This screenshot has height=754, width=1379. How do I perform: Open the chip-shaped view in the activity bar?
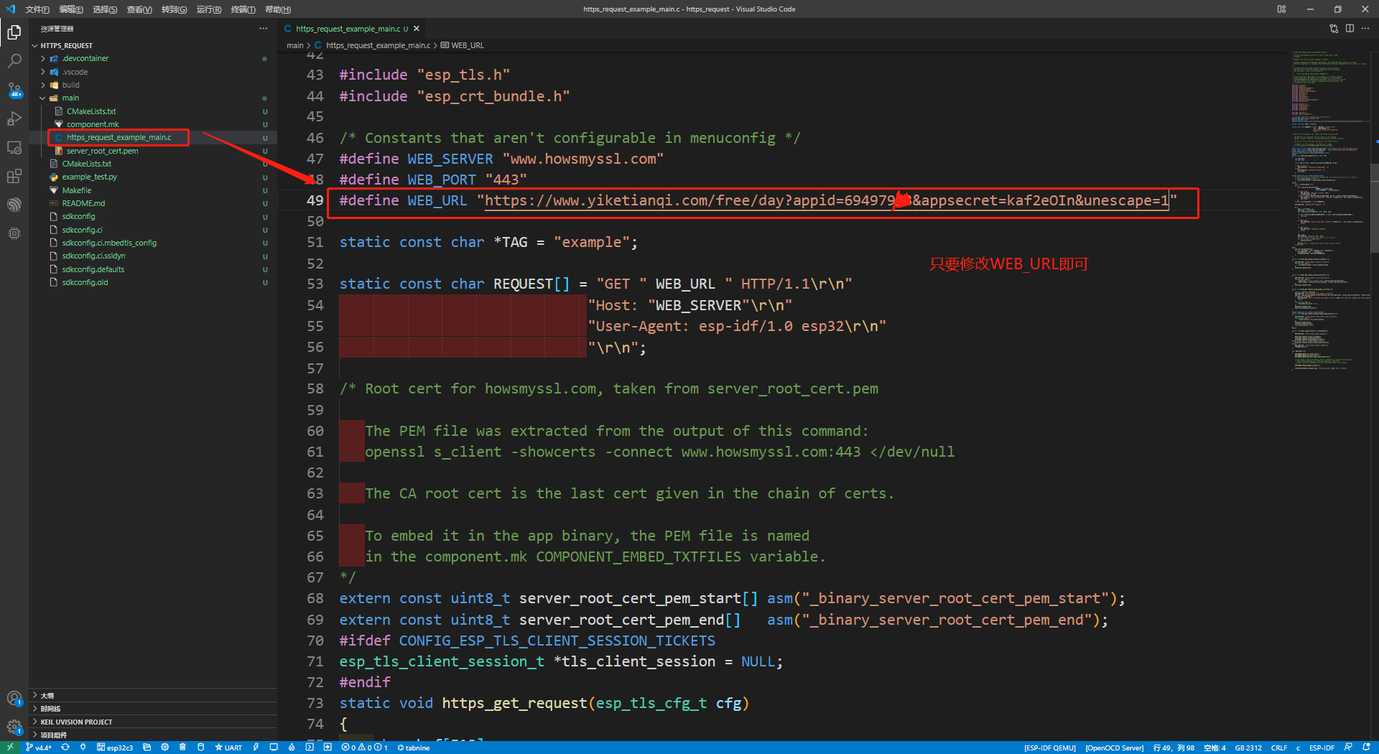point(14,233)
